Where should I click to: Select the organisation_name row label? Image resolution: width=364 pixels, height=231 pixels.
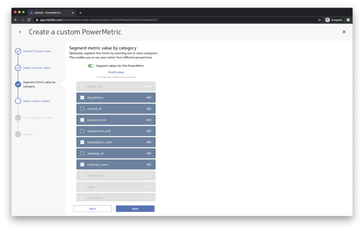tap(100, 142)
